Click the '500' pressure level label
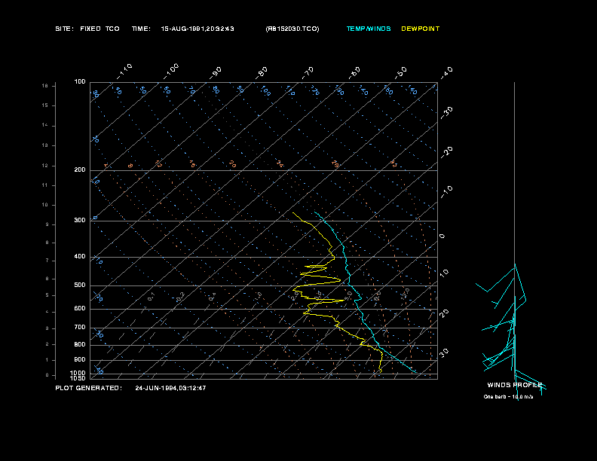This screenshot has height=461, width=597. [80, 285]
